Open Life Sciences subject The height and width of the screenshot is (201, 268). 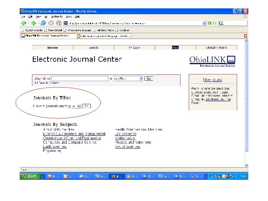[x=126, y=134]
